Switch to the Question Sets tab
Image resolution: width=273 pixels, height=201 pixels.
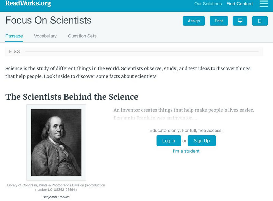click(x=82, y=36)
